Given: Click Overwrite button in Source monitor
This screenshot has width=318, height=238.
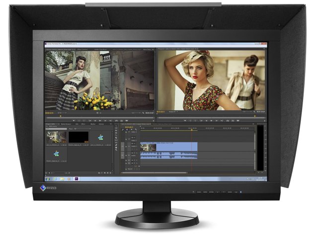Looking at the screenshot, I should click(121, 120).
